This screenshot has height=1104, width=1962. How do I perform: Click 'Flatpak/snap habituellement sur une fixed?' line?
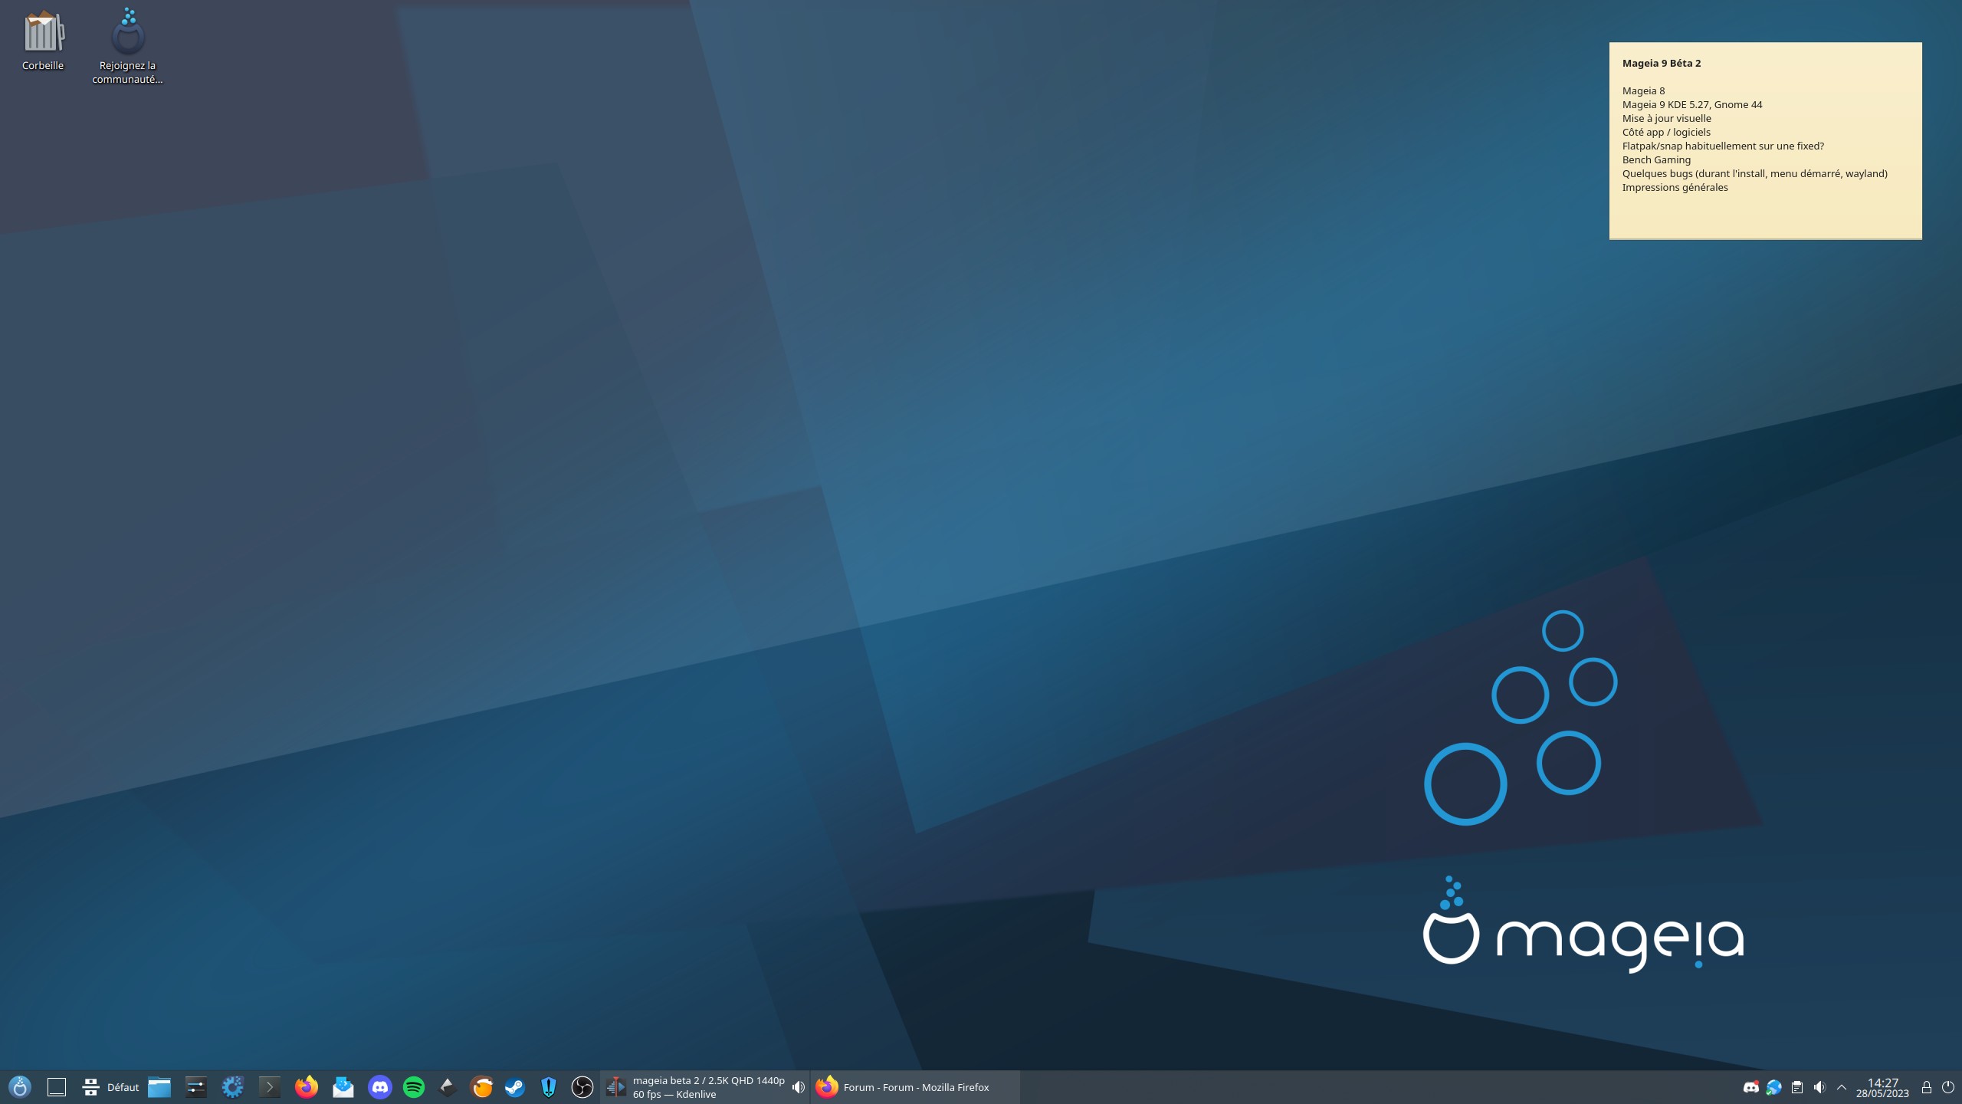[x=1723, y=146]
